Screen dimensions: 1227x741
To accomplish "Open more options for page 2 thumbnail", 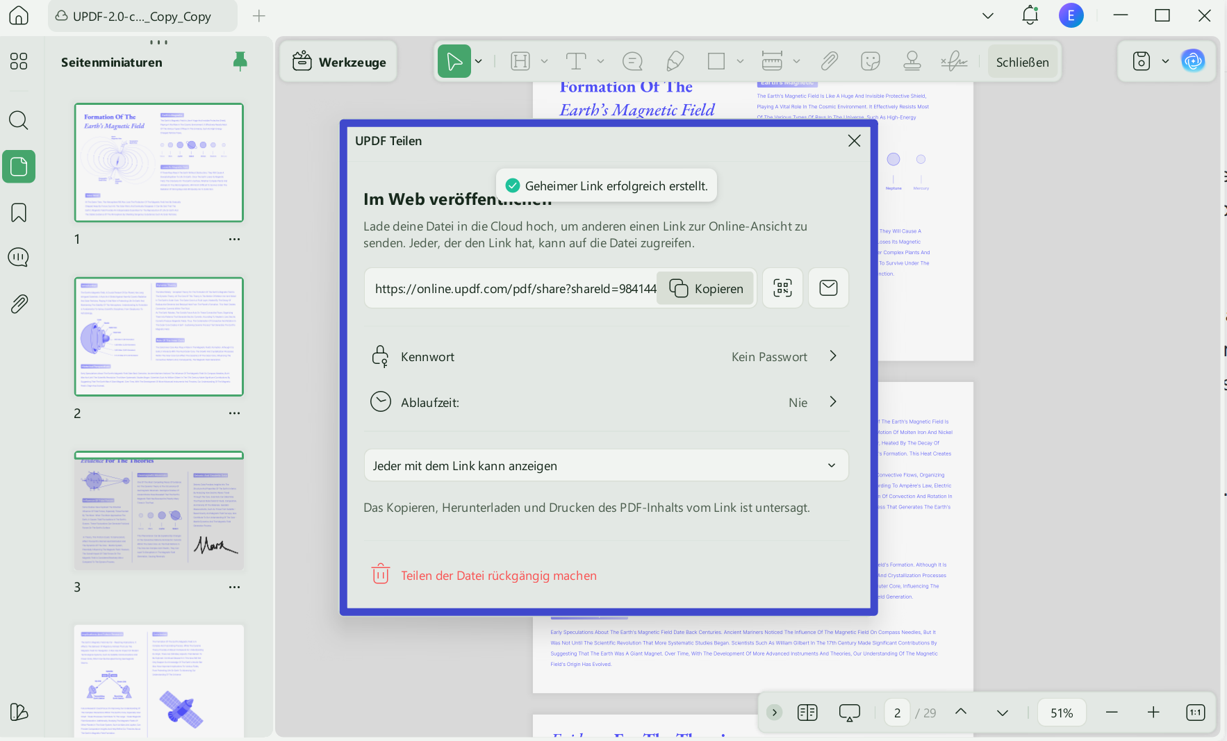I will pos(234,413).
